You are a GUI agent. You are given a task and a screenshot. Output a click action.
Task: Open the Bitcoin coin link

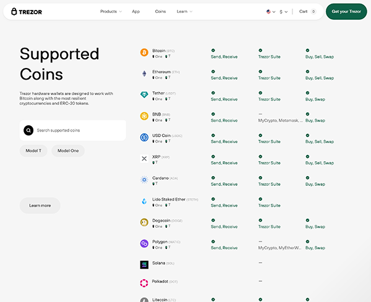point(159,51)
